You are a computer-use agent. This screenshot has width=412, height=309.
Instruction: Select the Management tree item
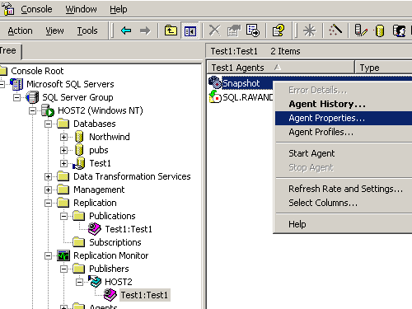[x=99, y=190]
